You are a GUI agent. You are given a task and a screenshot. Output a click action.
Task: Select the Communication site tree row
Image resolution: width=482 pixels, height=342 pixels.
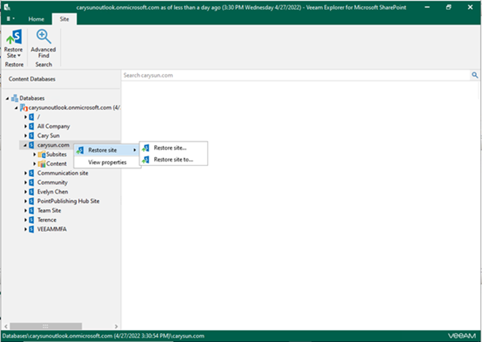(x=63, y=173)
